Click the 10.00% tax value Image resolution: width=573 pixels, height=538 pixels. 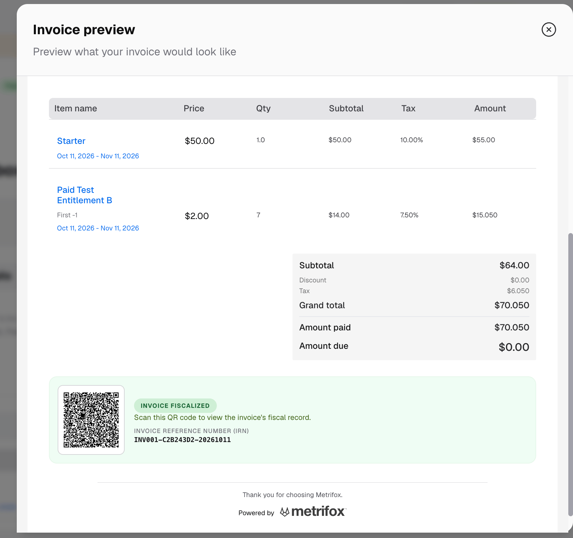[411, 140]
